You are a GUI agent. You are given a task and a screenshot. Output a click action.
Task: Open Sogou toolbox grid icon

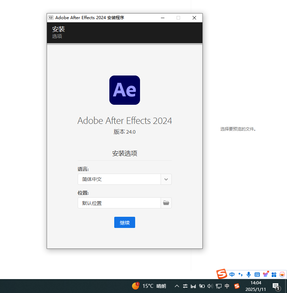[x=274, y=275]
